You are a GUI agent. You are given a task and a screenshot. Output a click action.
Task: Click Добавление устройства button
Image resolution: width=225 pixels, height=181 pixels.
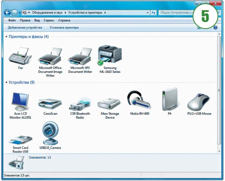[x=25, y=27]
